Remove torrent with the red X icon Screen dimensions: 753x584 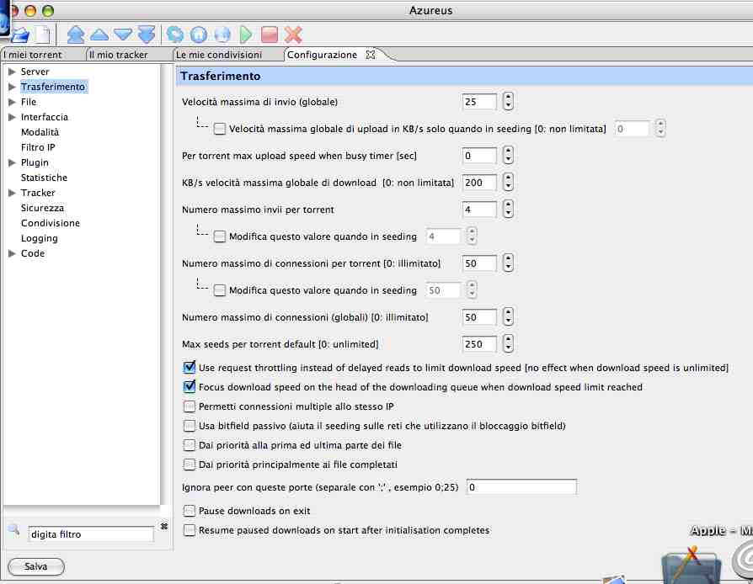293,35
